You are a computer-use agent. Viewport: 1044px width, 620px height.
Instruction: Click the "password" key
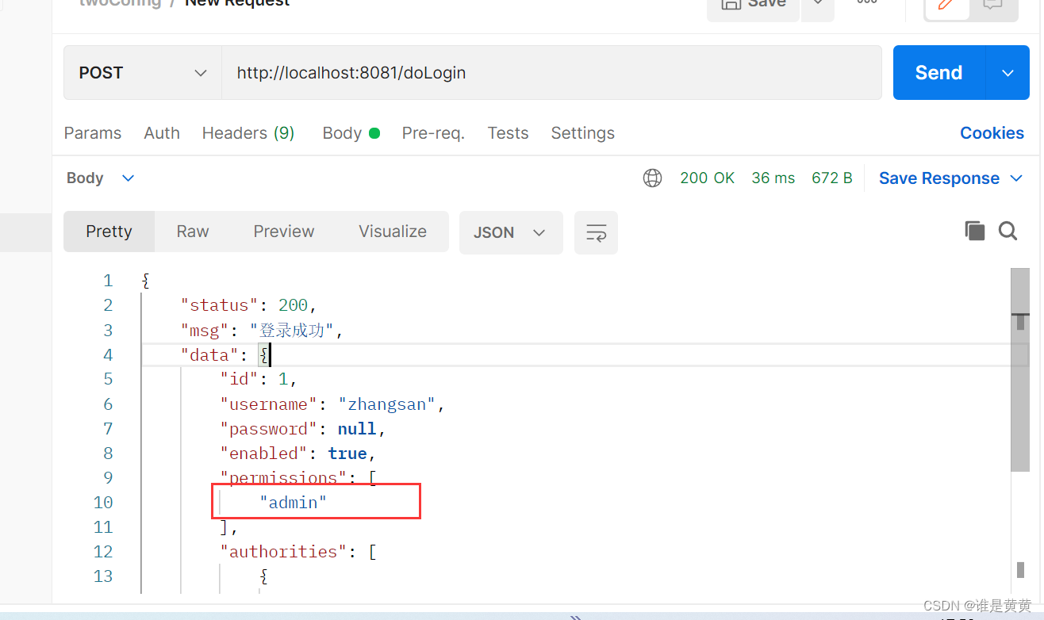coord(268,428)
